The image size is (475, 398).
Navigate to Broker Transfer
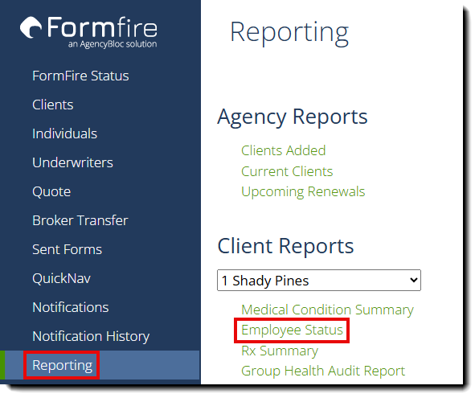pos(80,220)
